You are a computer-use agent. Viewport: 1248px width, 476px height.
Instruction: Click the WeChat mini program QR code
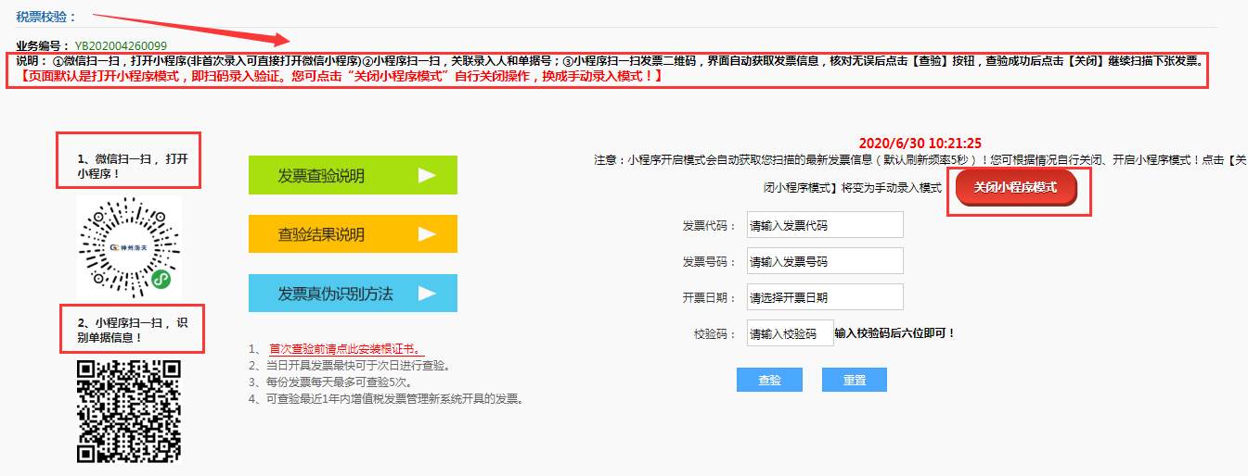pyautogui.click(x=129, y=247)
